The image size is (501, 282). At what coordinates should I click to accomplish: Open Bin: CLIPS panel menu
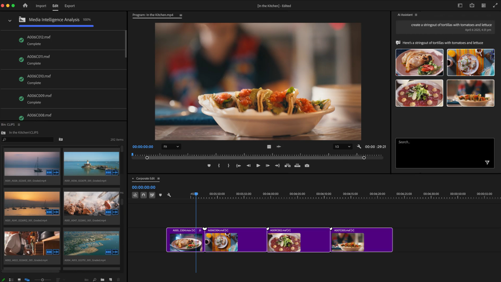click(19, 124)
